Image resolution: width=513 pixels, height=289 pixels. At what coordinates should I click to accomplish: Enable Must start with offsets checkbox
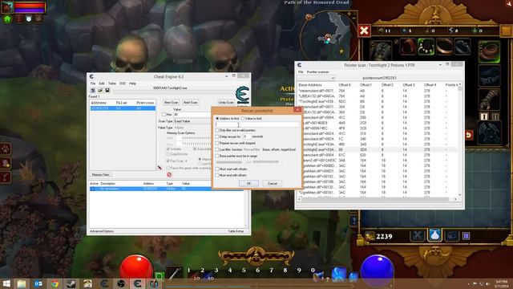[x=217, y=169]
